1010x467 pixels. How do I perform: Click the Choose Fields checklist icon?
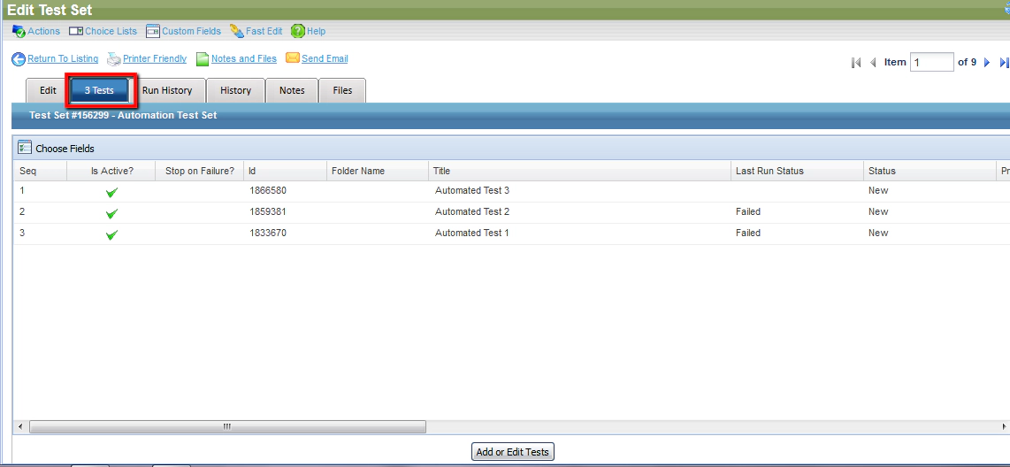[x=25, y=148]
